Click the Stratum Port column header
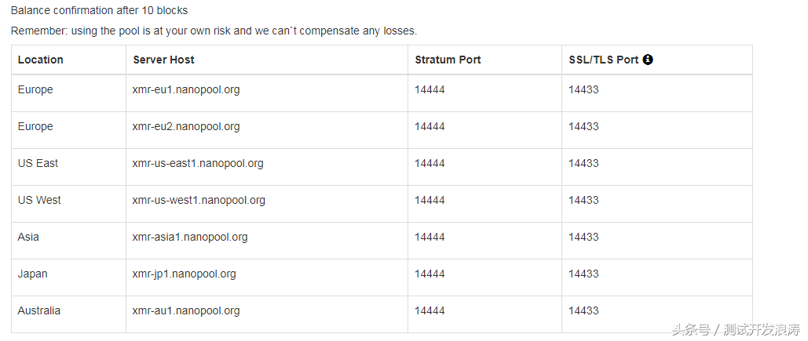This screenshot has height=341, width=808. click(x=448, y=60)
